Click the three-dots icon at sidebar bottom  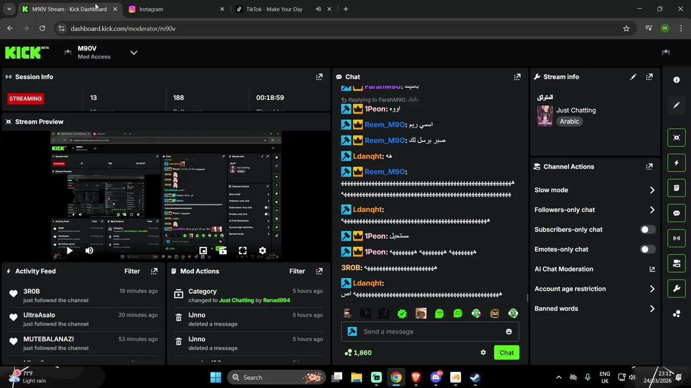click(x=676, y=314)
